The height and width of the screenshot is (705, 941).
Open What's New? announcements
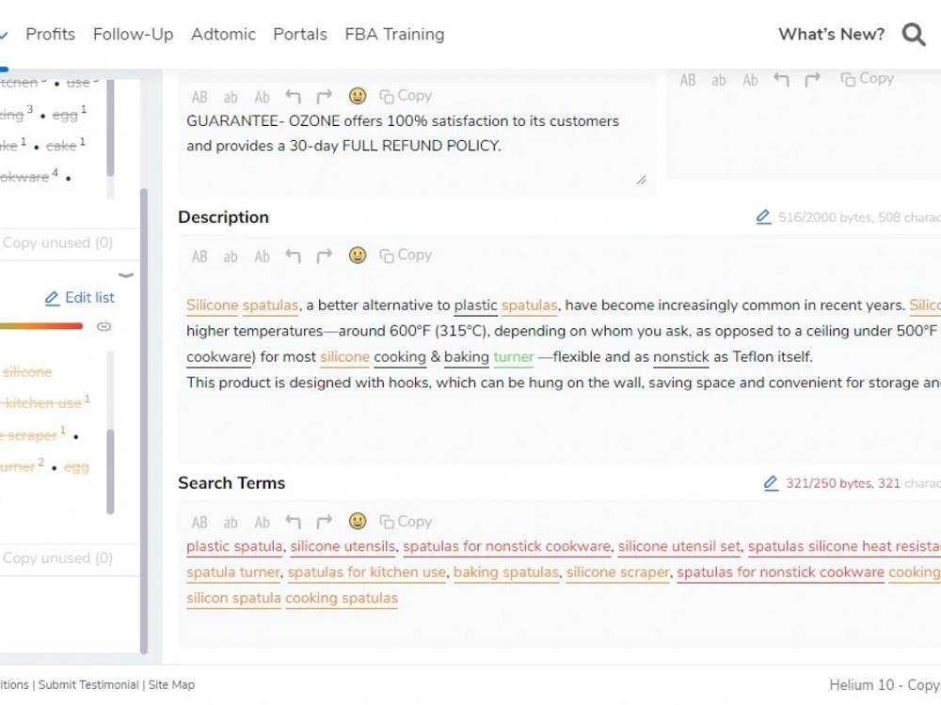pyautogui.click(x=831, y=34)
